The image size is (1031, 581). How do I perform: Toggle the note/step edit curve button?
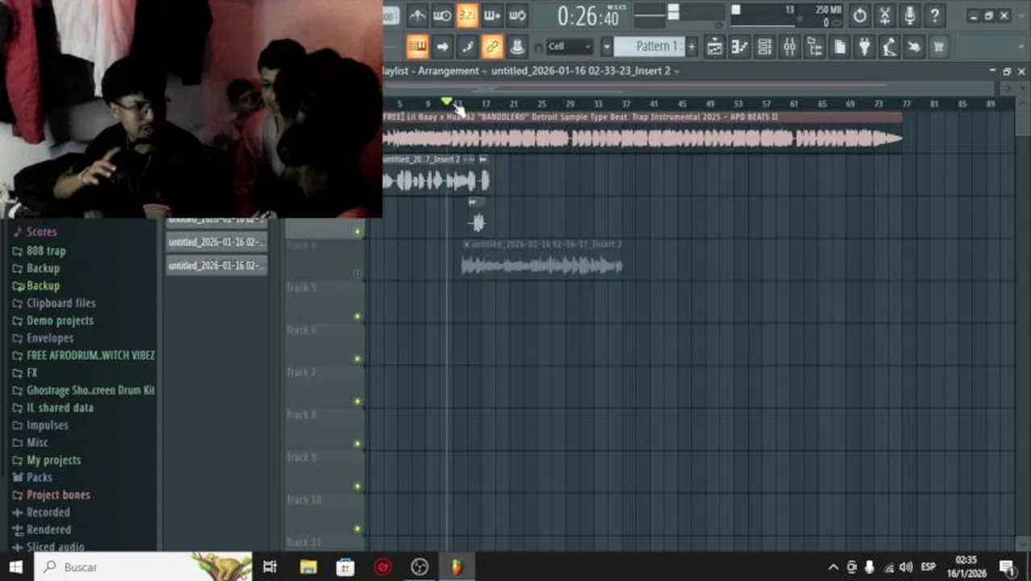(x=467, y=47)
